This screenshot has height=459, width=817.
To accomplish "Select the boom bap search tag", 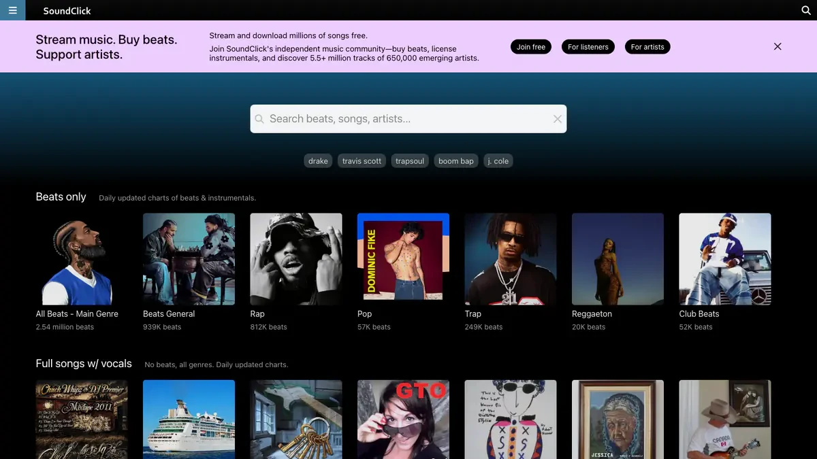I will (456, 161).
